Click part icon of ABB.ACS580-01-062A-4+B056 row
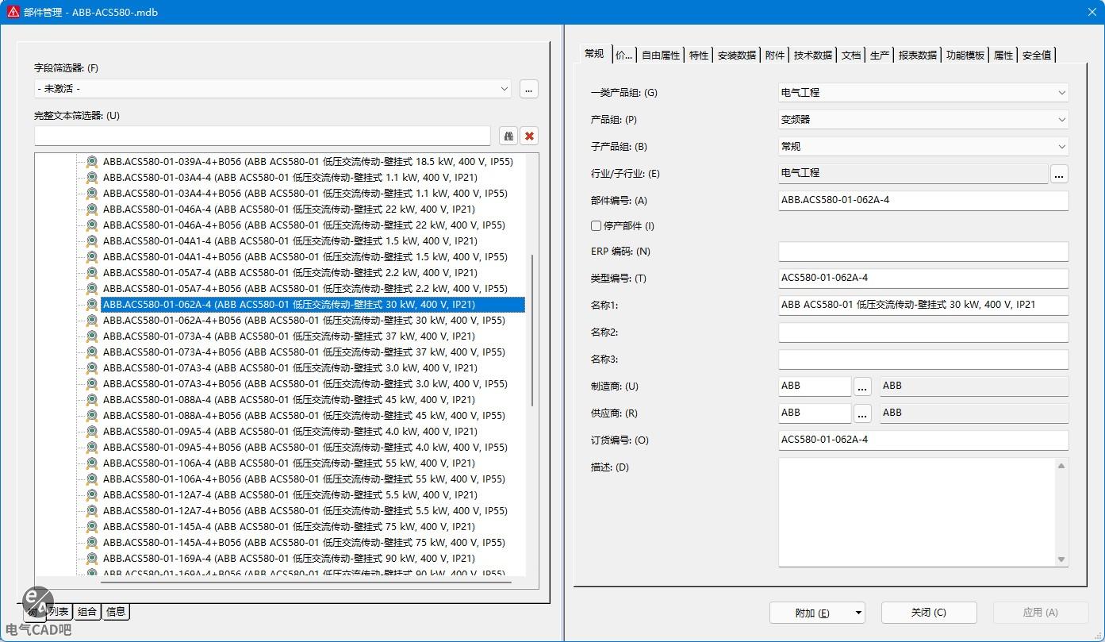 (92, 321)
